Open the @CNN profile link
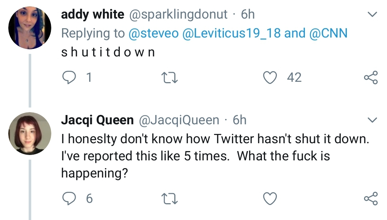 point(328,33)
